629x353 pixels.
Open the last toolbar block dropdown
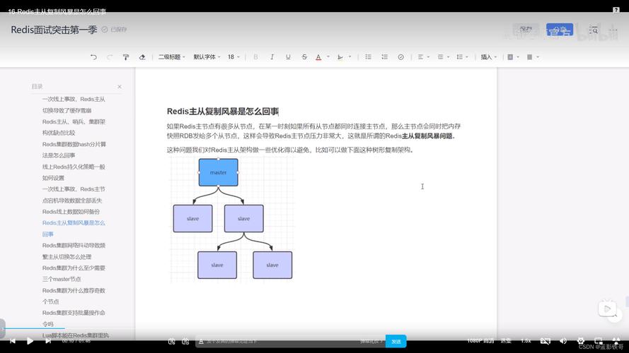(533, 57)
